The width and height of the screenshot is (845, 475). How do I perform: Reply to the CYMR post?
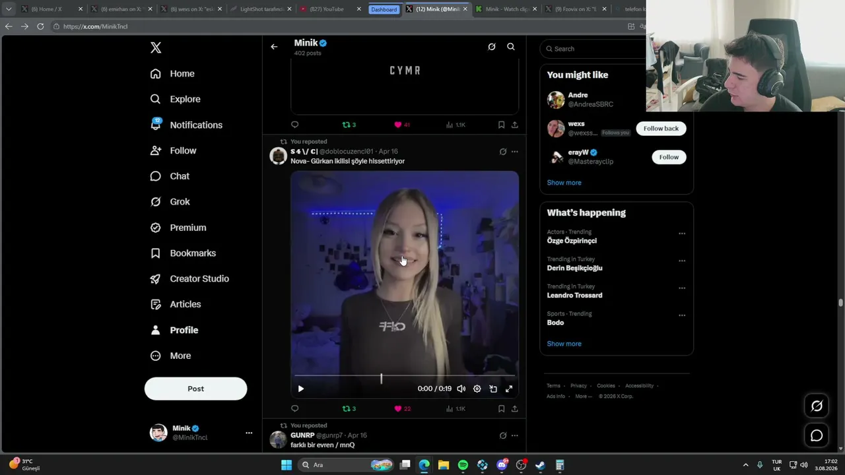click(x=295, y=125)
